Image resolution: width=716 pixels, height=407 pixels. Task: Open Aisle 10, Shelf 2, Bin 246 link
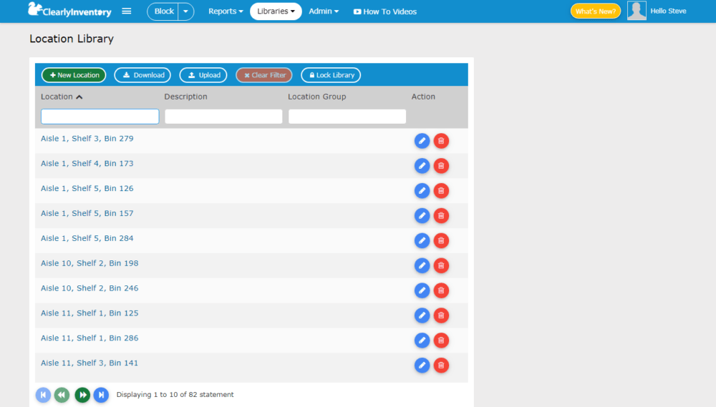89,288
